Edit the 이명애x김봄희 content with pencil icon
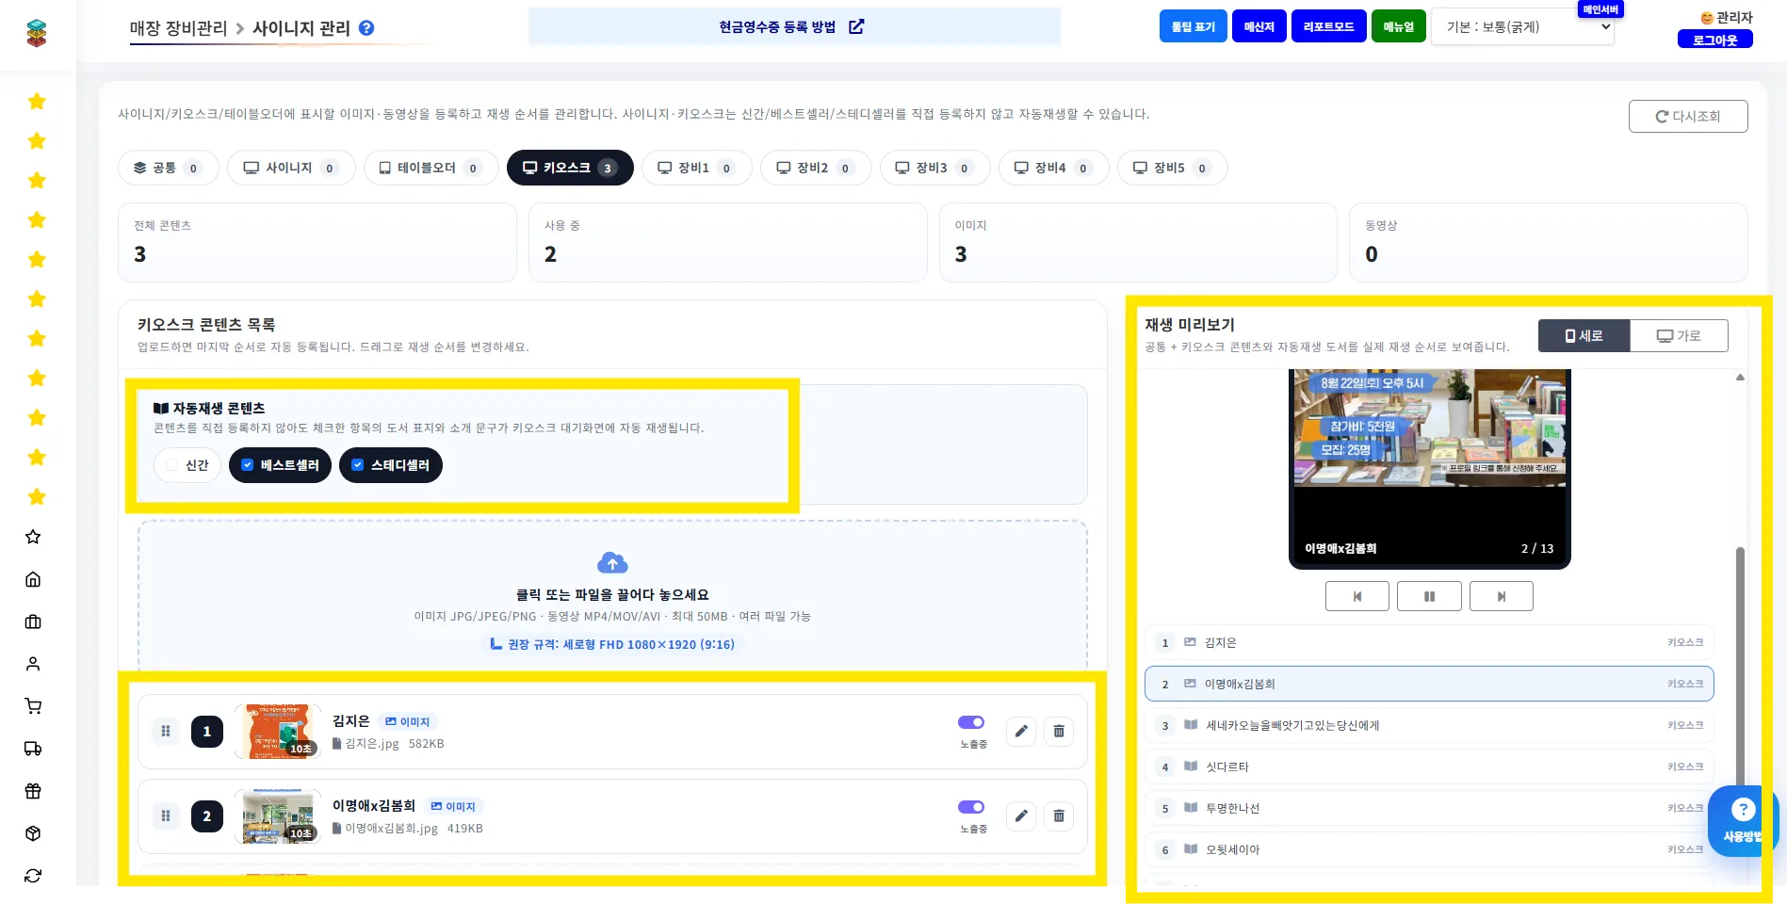This screenshot has width=1787, height=904. (x=1021, y=816)
